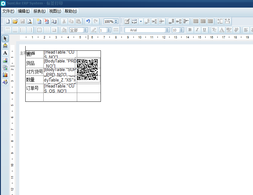Toggle the right border line

pyautogui.click(x=29, y=30)
